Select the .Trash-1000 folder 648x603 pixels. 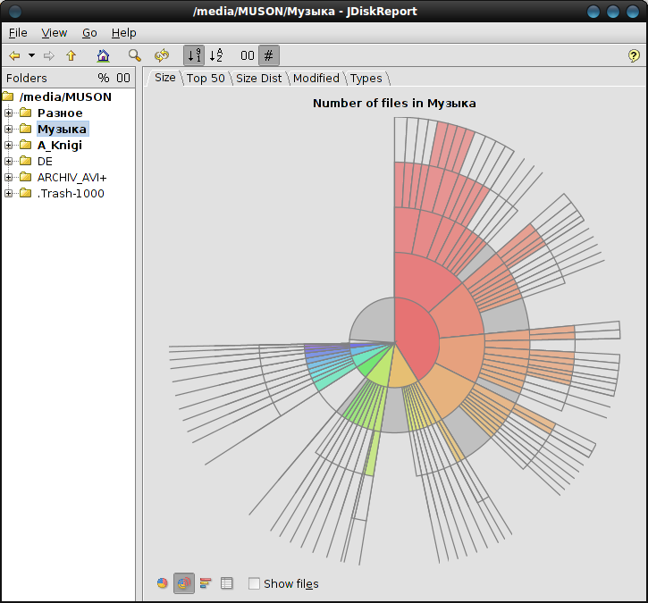tap(71, 193)
